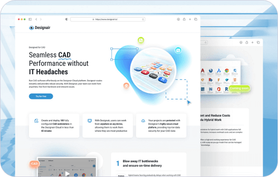Viewport: 278px width, 177px height.
Task: Open the share menu in the front window
Action: pos(184,19)
